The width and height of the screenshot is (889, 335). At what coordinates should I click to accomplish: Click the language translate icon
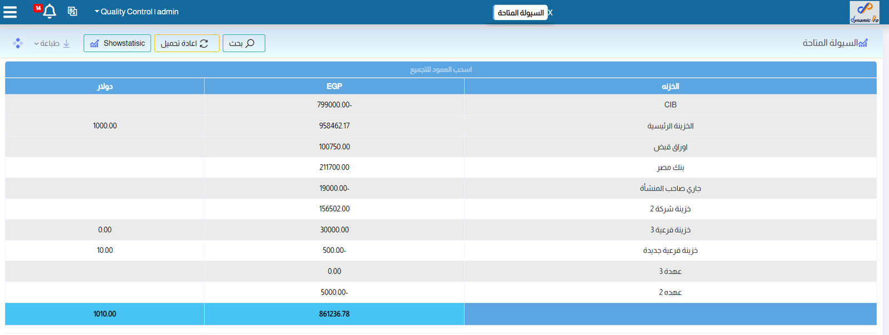click(72, 11)
